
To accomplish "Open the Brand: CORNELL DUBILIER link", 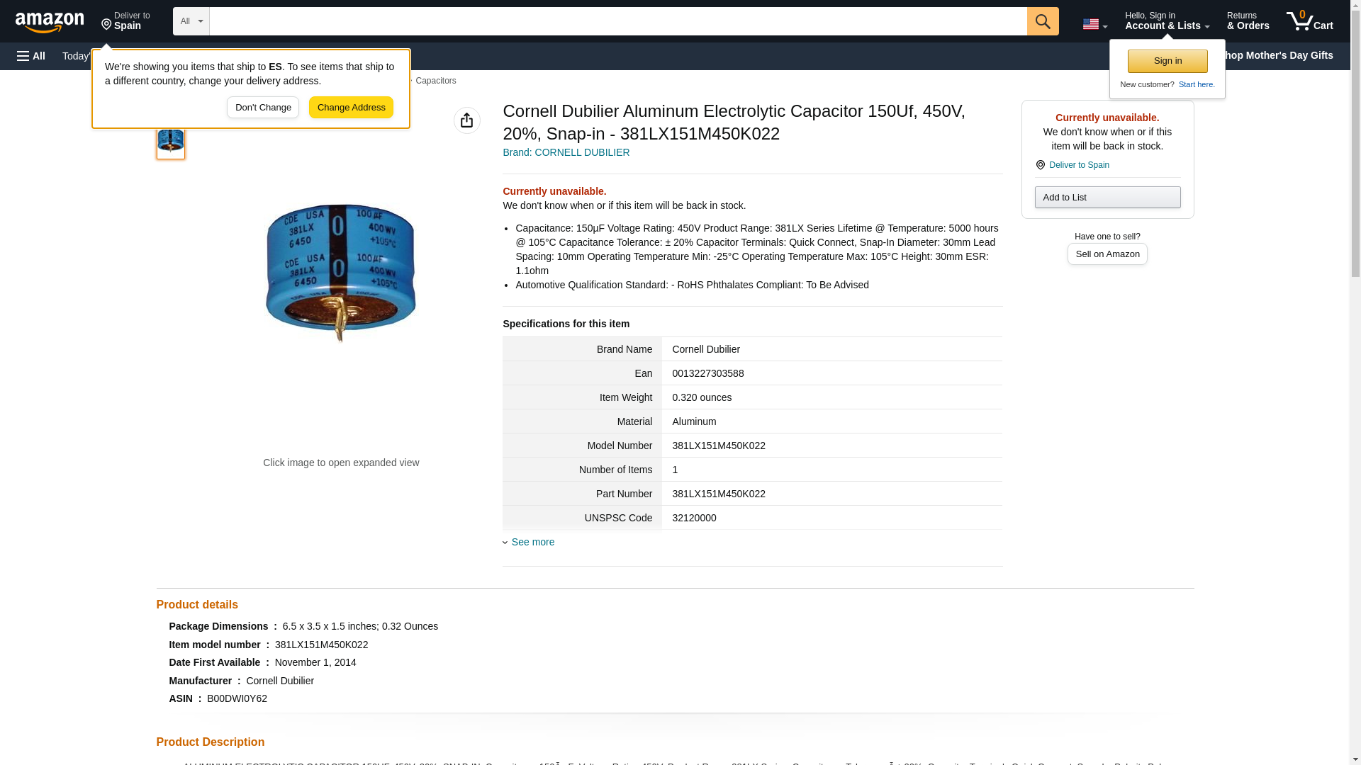I will pyautogui.click(x=566, y=152).
